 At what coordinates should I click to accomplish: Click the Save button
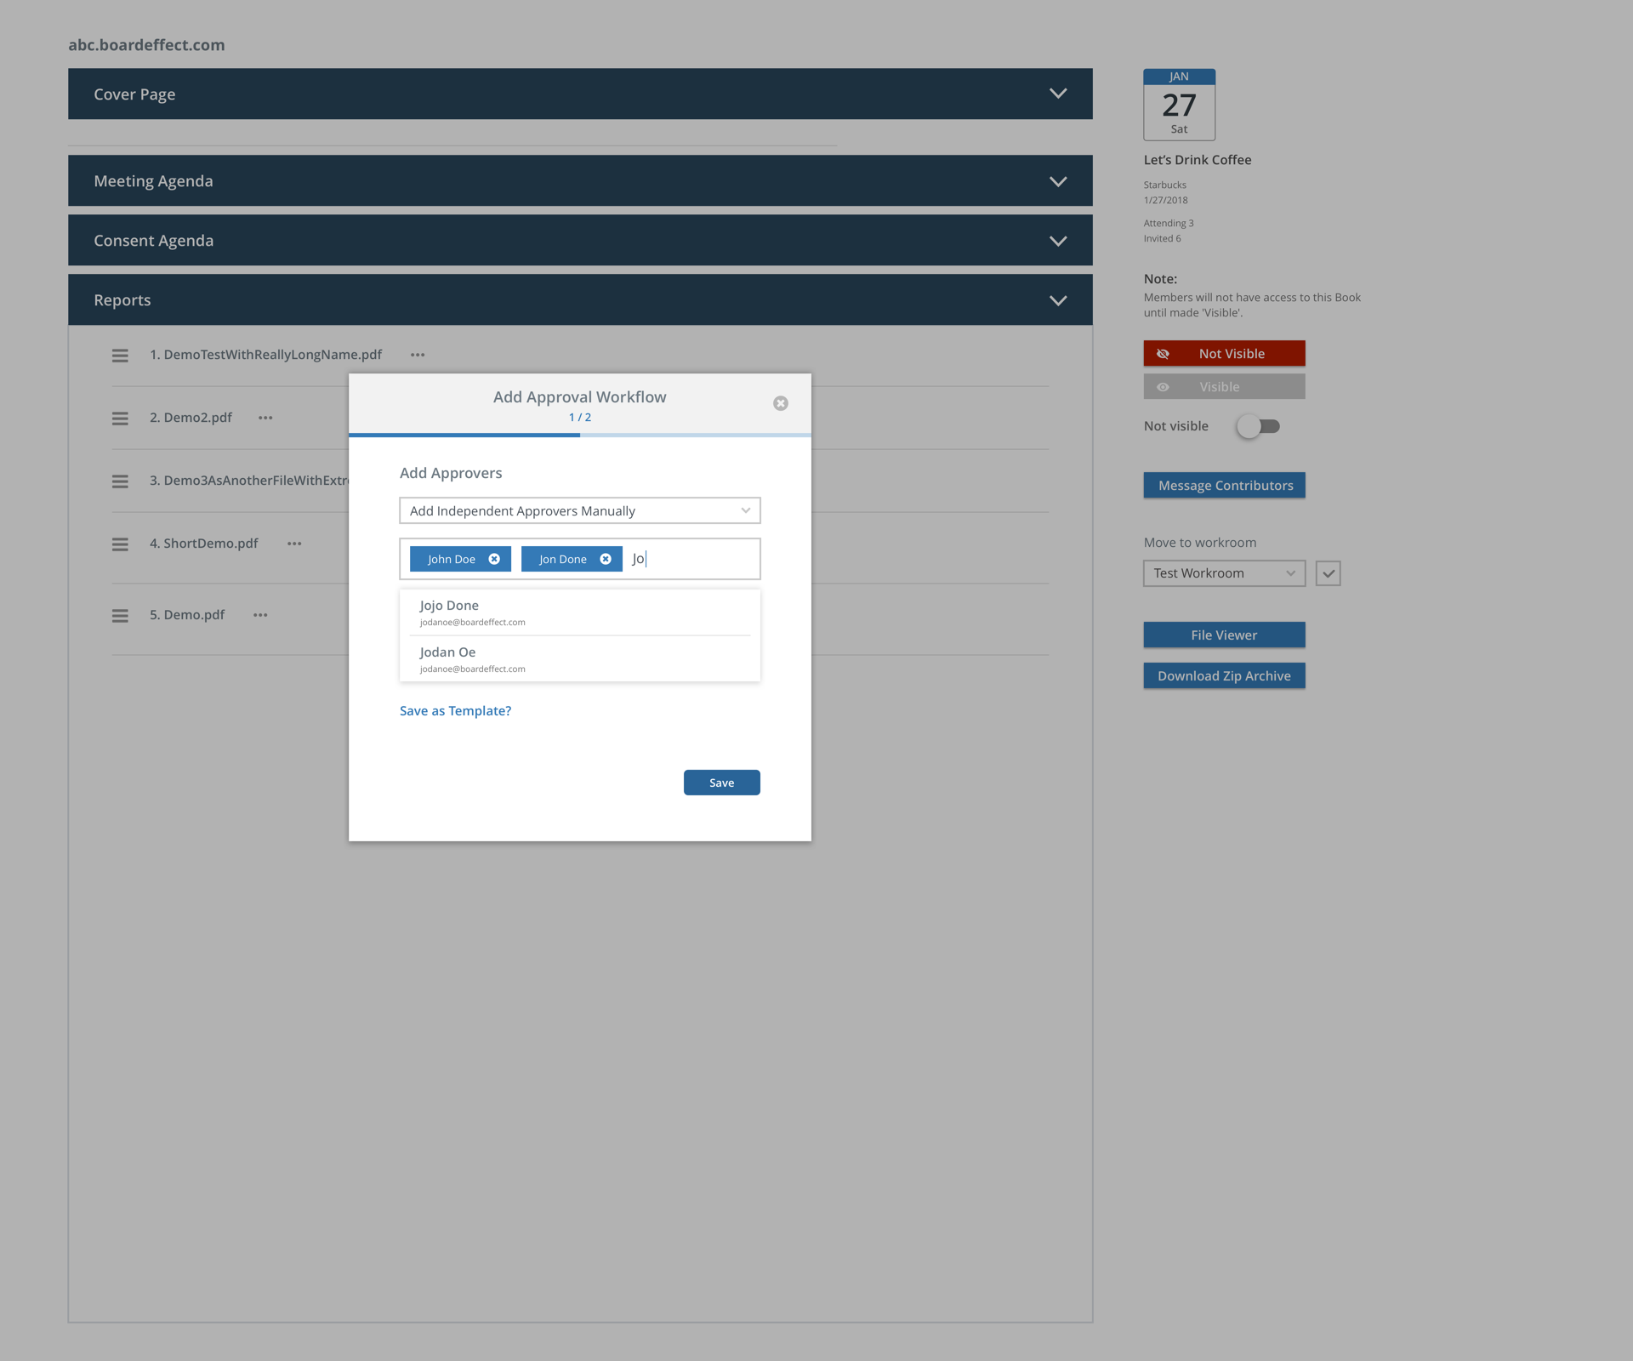coord(721,783)
